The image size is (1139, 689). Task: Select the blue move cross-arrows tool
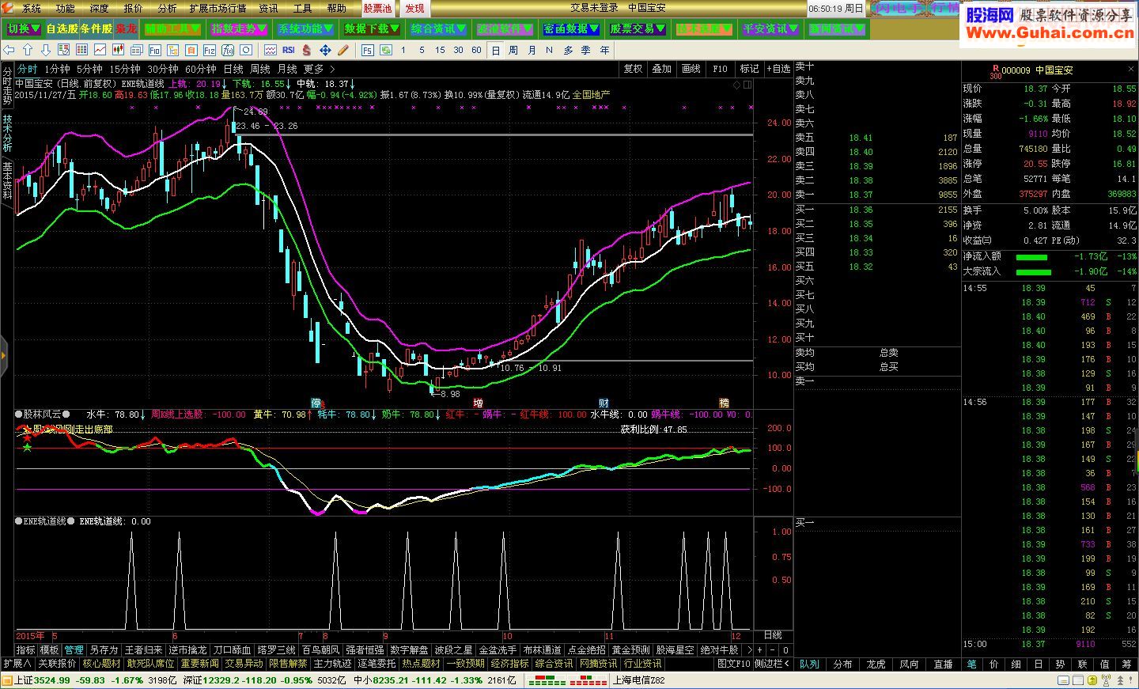pyautogui.click(x=325, y=50)
